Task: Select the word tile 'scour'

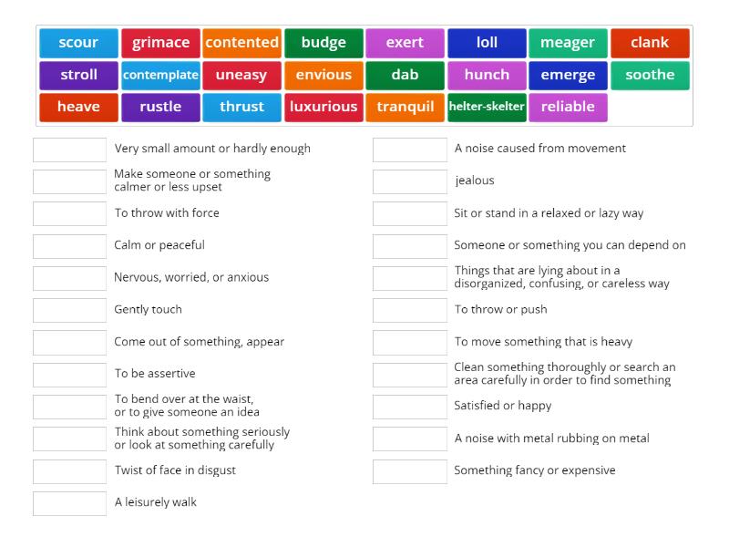Action: [78, 42]
